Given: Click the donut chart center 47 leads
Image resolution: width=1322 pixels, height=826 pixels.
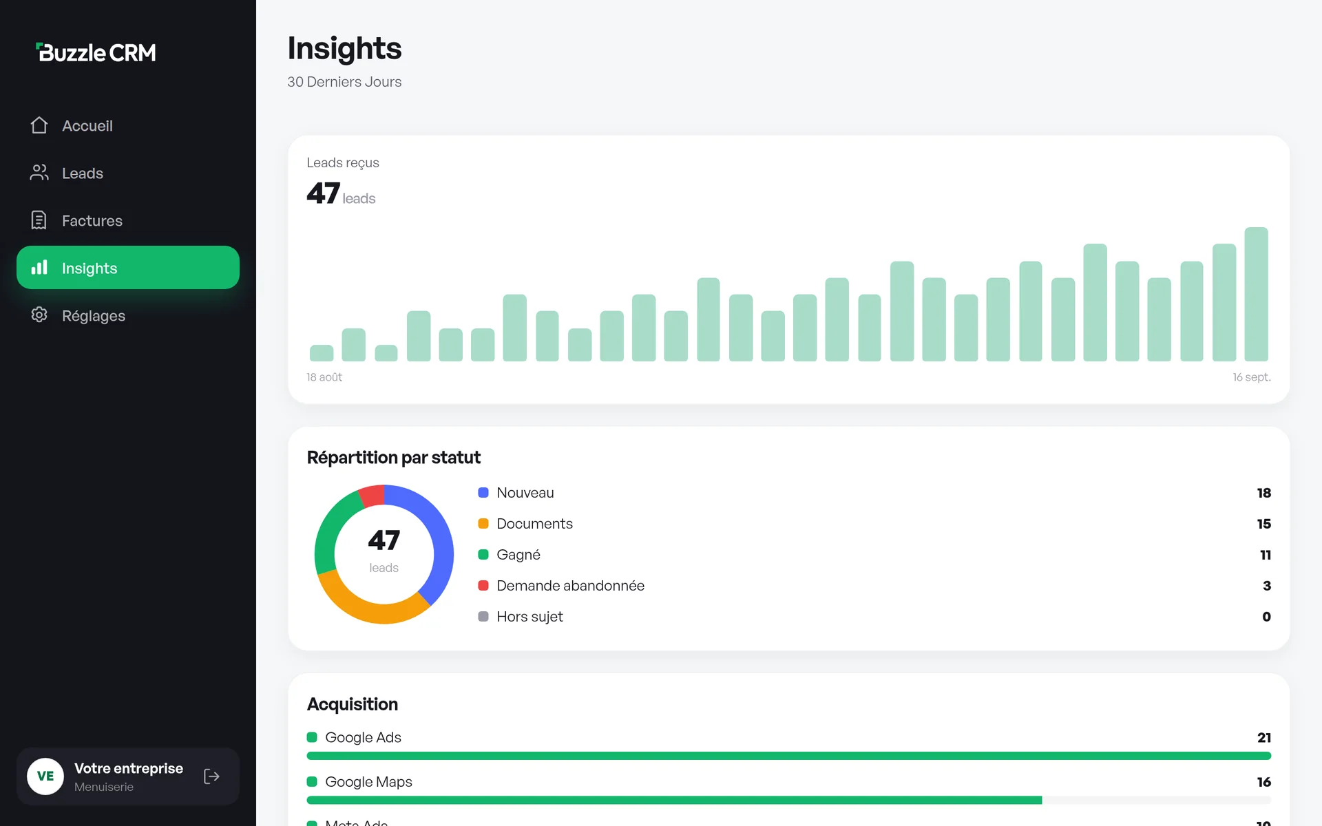Looking at the screenshot, I should point(384,551).
